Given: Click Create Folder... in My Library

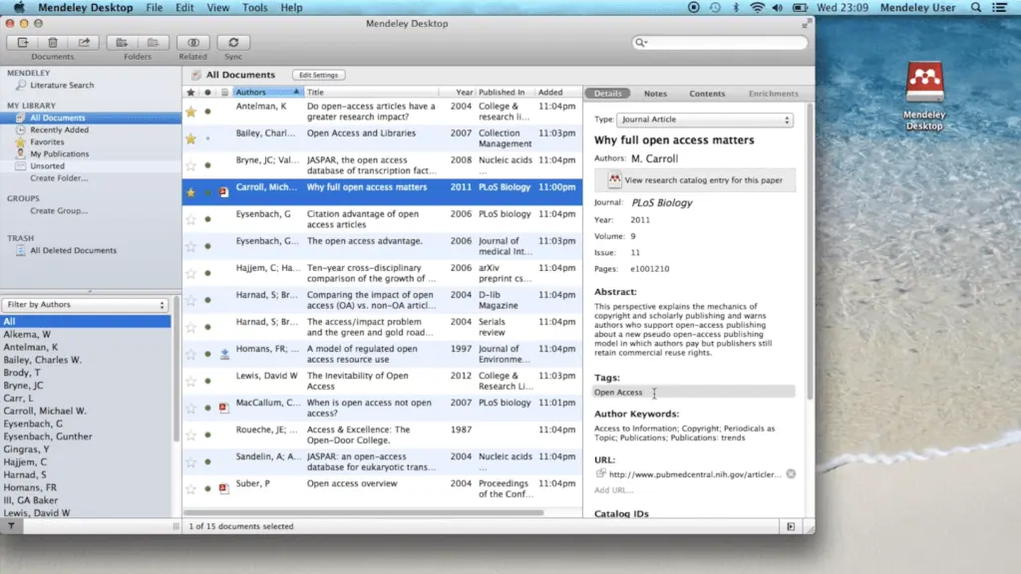Looking at the screenshot, I should pyautogui.click(x=59, y=178).
